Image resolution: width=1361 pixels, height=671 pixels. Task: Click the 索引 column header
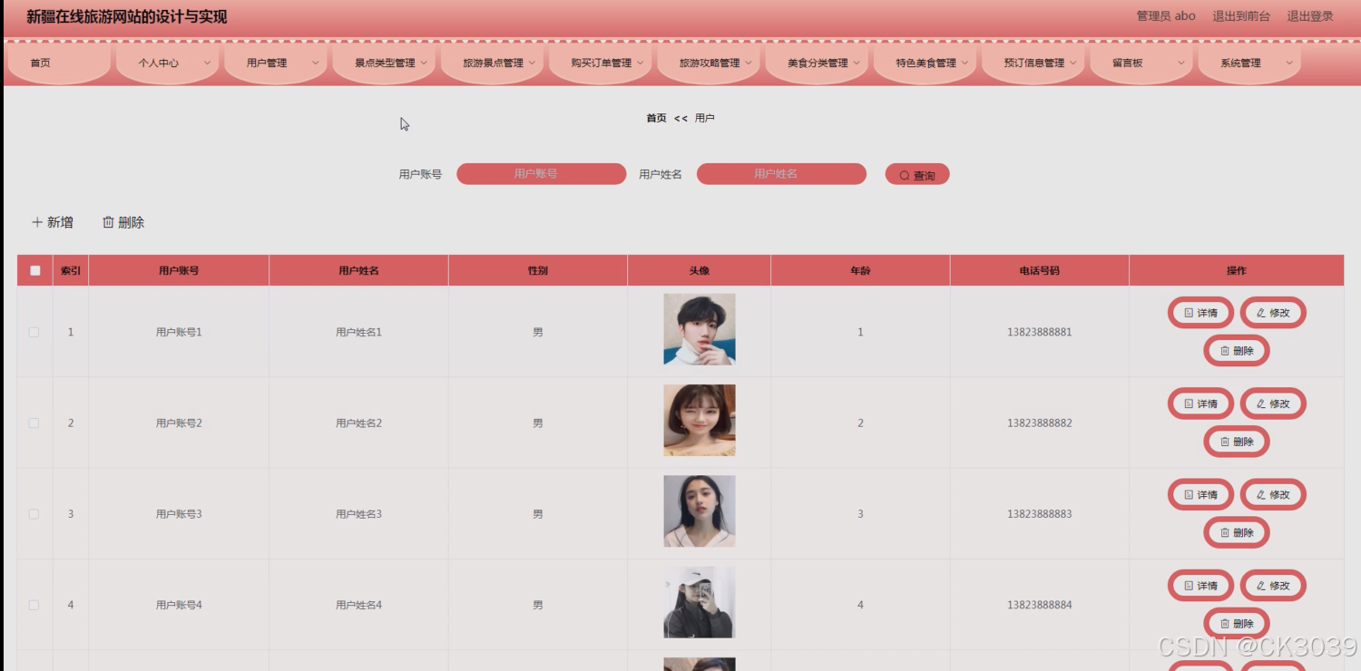[71, 270]
